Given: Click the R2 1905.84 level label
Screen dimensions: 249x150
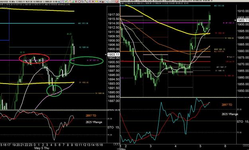Looking at the screenshot, I should 84,47.
